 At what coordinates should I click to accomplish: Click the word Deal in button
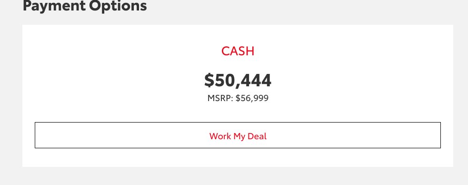click(x=257, y=136)
